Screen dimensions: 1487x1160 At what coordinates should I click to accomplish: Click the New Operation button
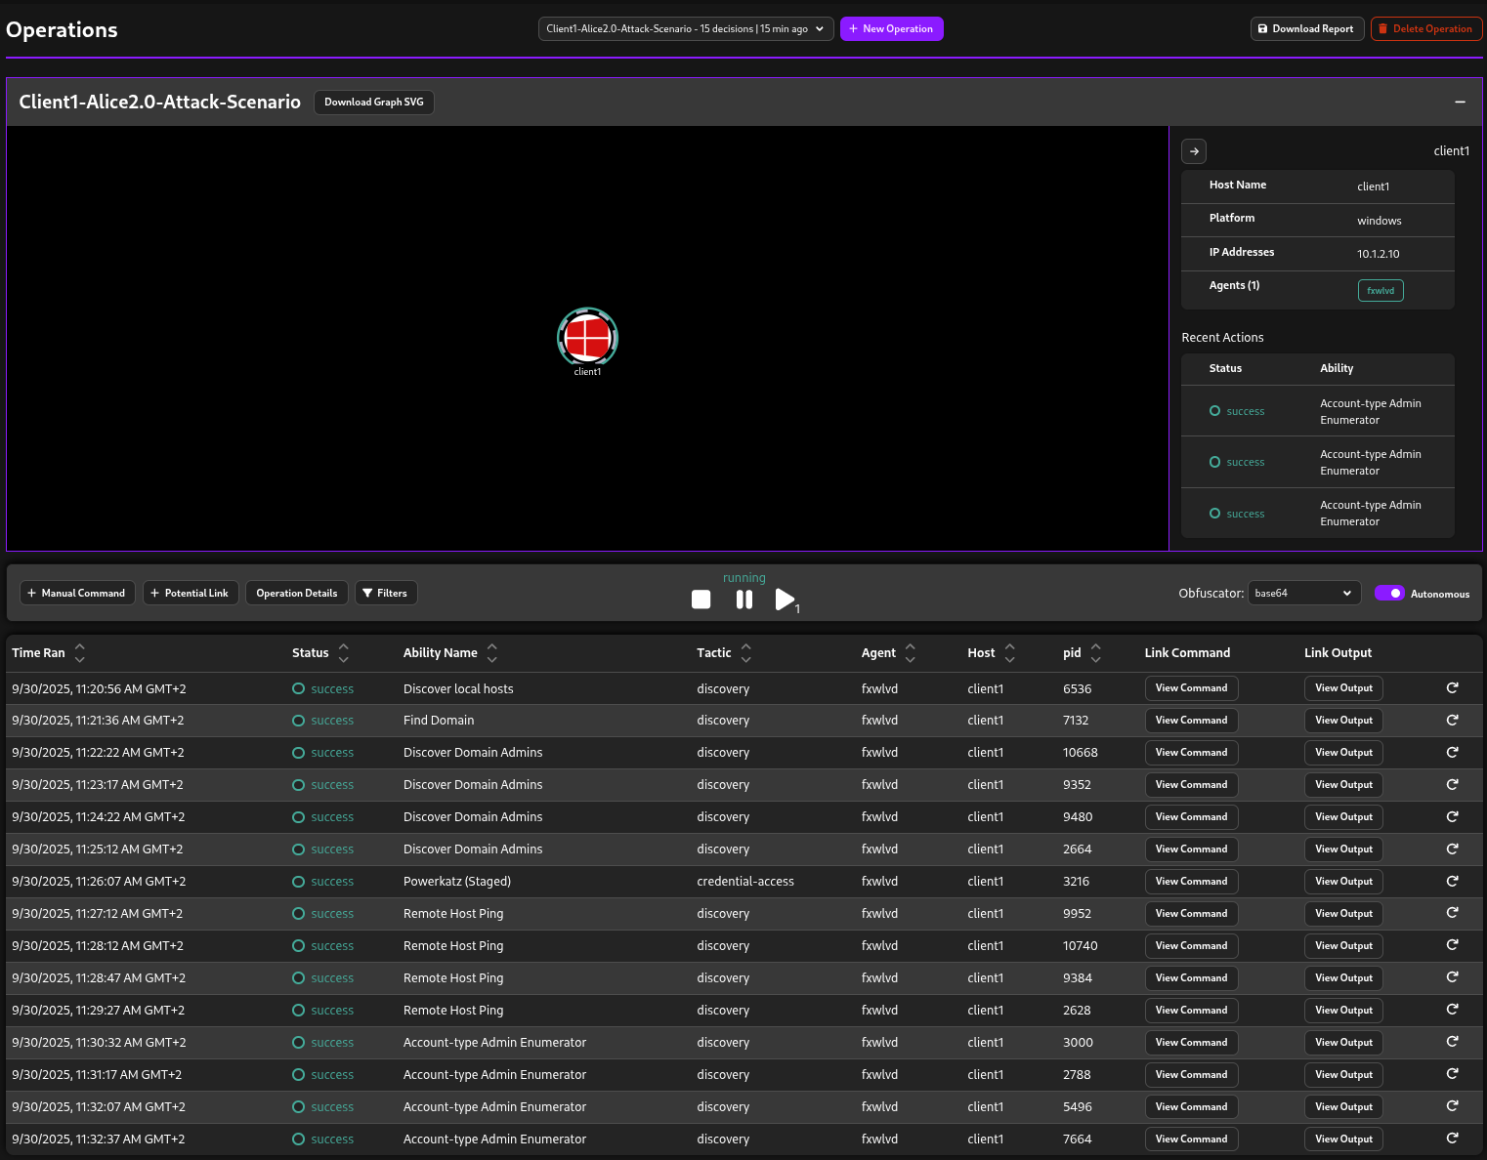tap(891, 29)
